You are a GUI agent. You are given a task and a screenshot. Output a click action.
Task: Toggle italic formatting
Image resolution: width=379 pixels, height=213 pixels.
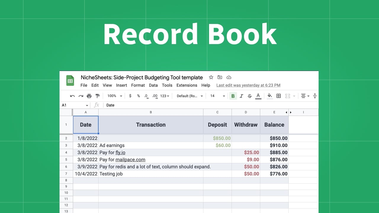pos(241,96)
